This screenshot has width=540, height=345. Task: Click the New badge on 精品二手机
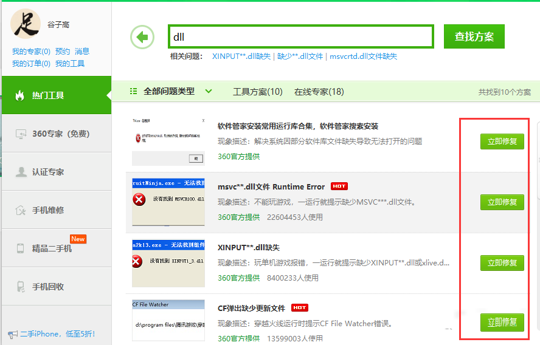[x=78, y=239]
